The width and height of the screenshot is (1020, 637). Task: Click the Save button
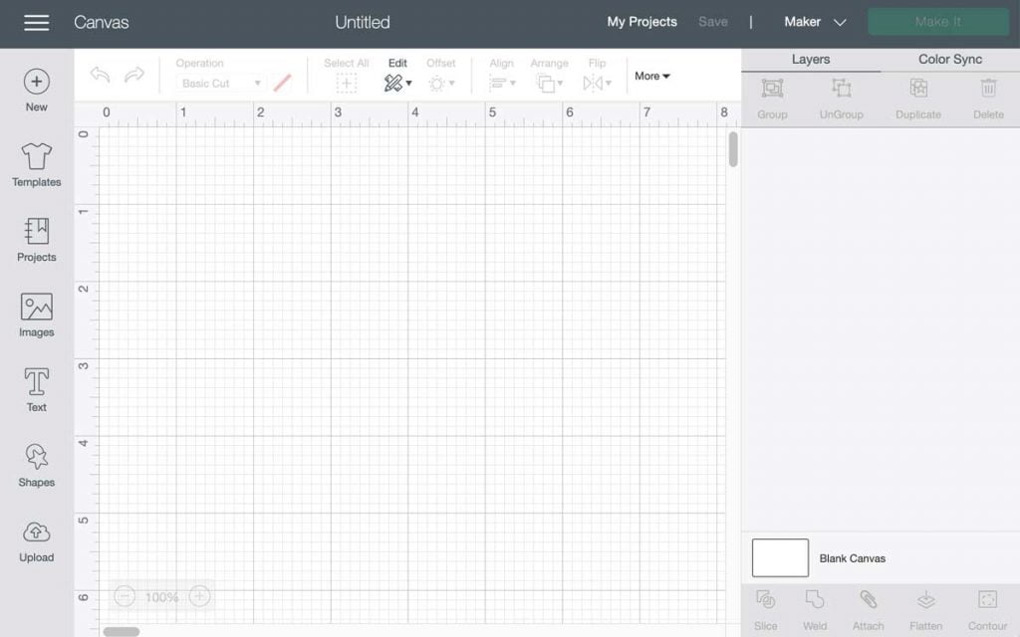713,22
